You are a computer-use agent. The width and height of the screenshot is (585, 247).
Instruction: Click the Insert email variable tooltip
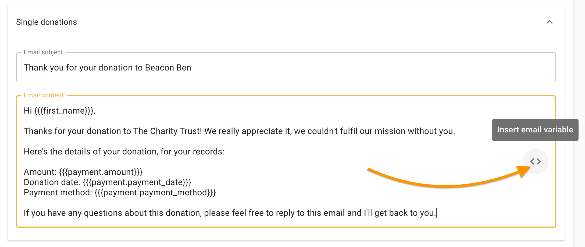(535, 130)
